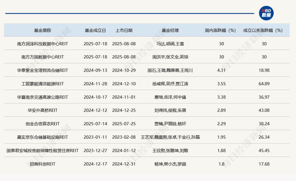Click the 基金成立日 column header
296x181 pixels.
pos(96,30)
